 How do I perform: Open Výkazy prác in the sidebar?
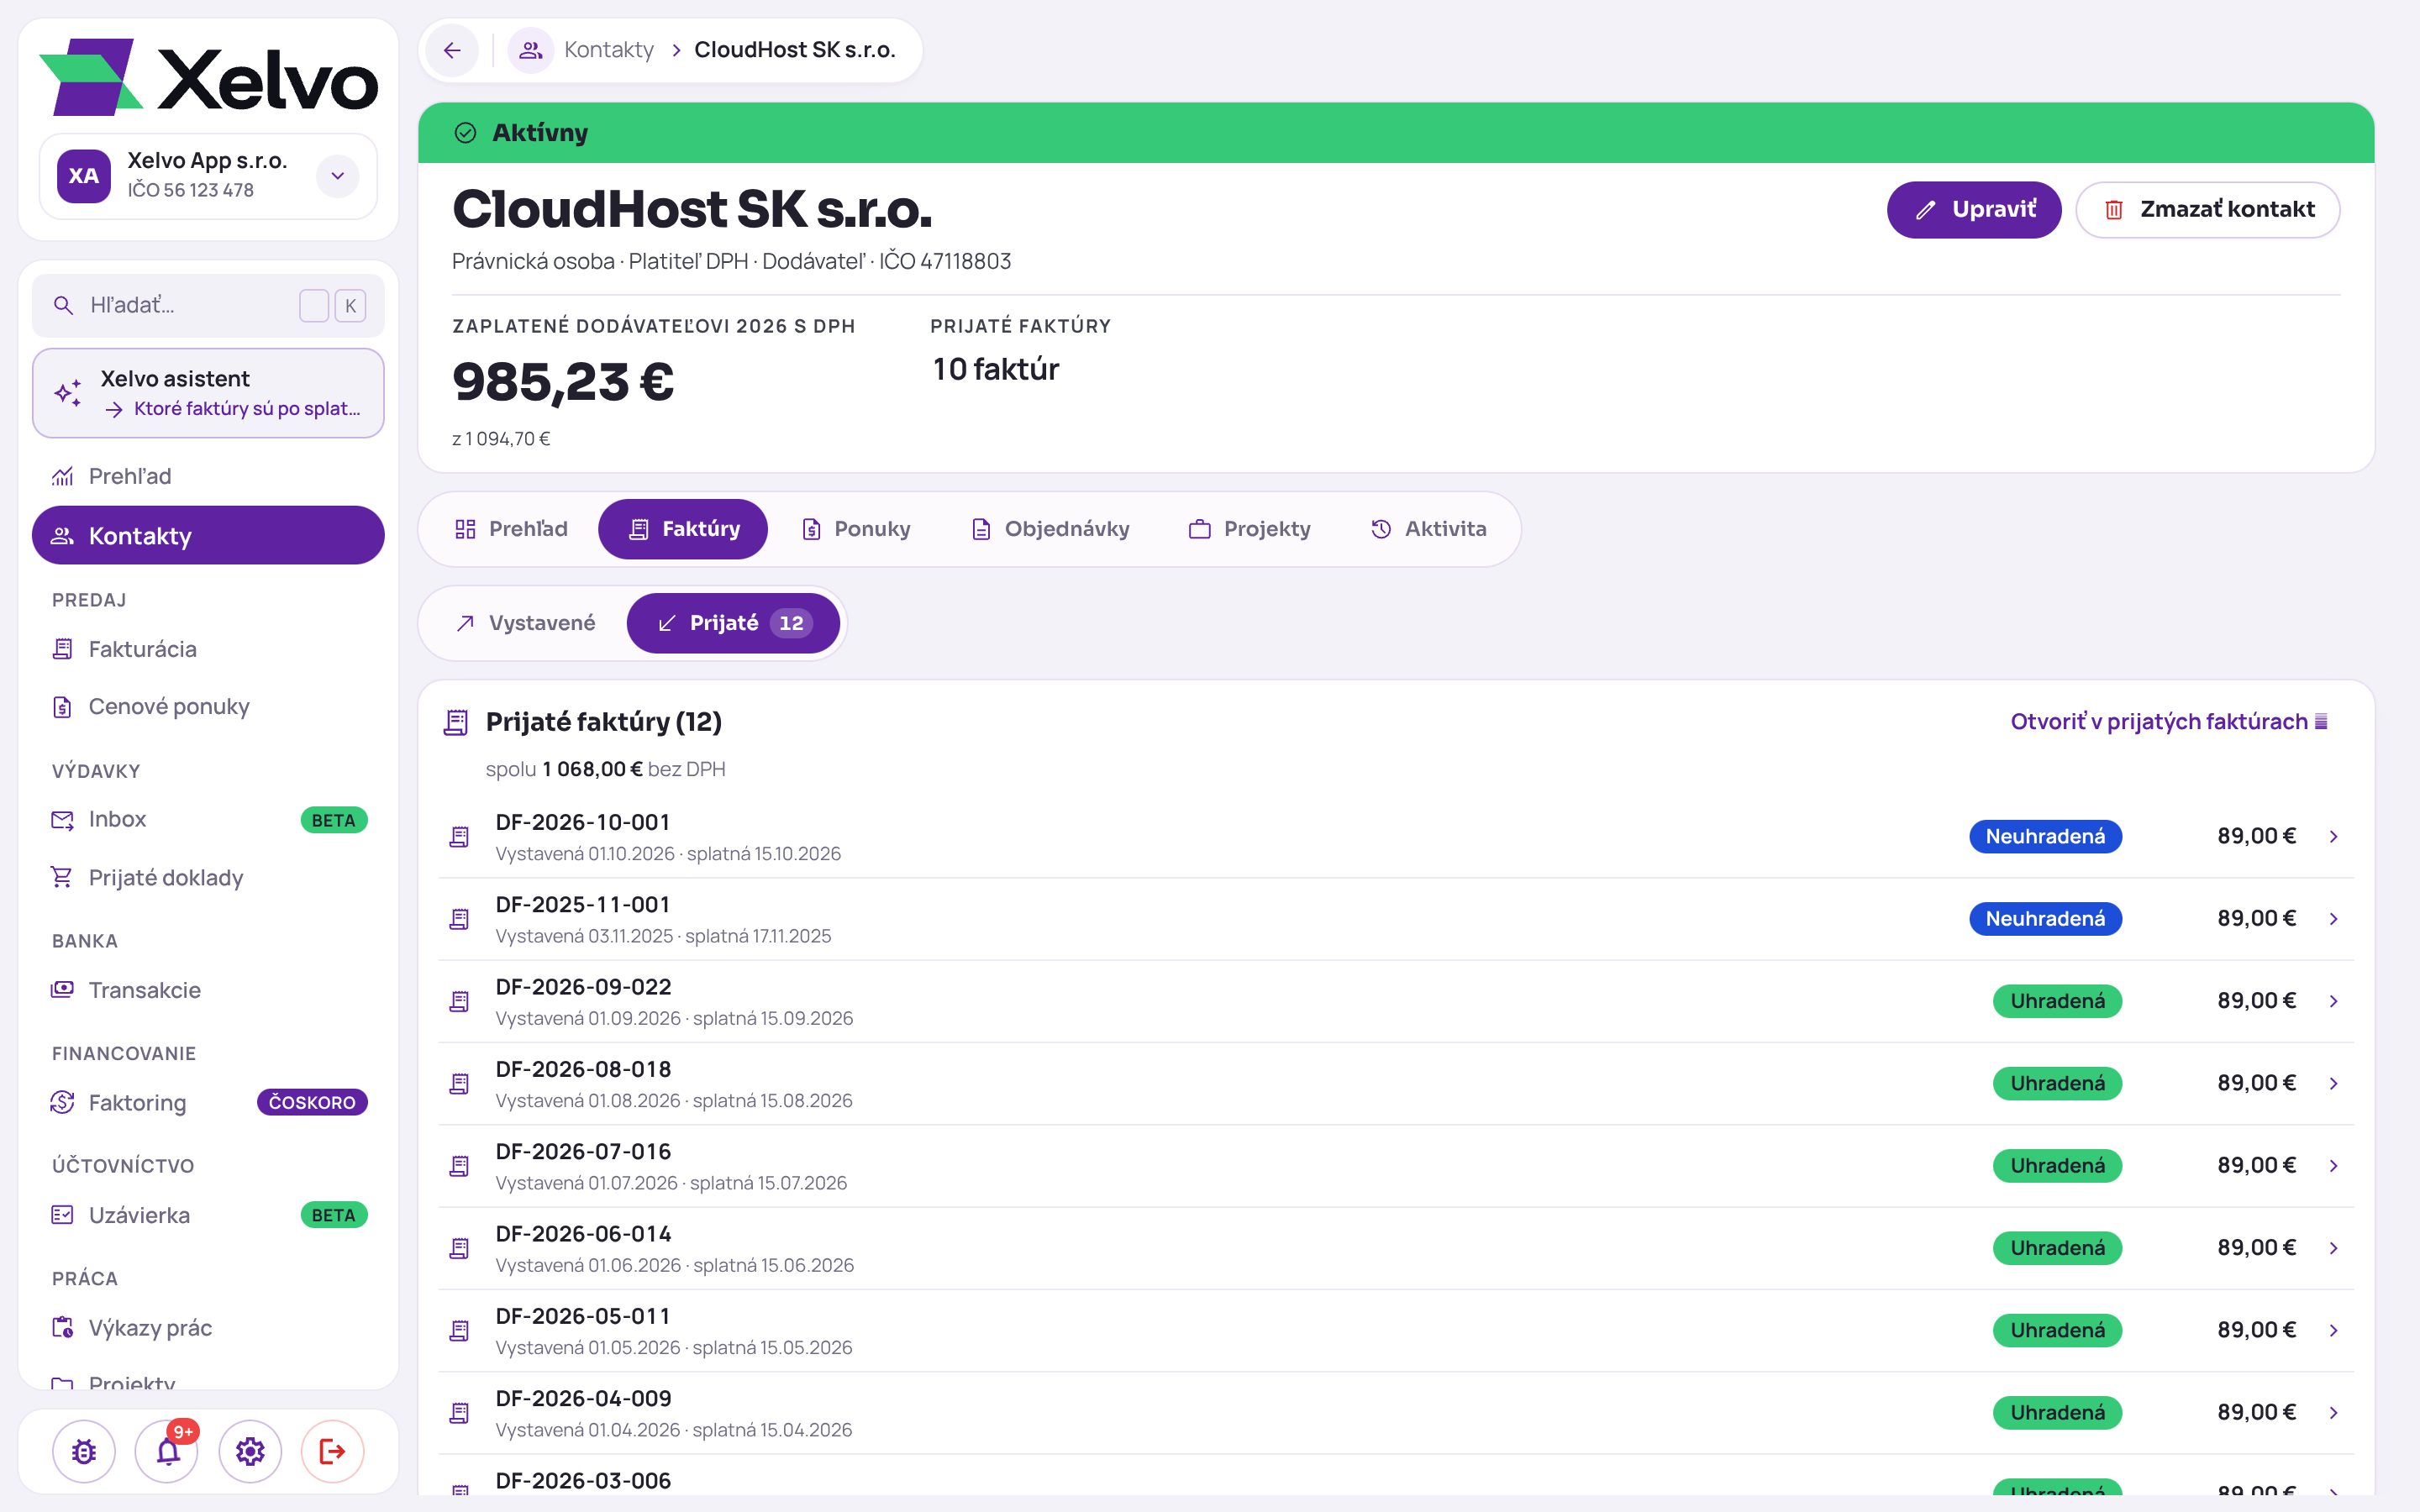point(208,1328)
